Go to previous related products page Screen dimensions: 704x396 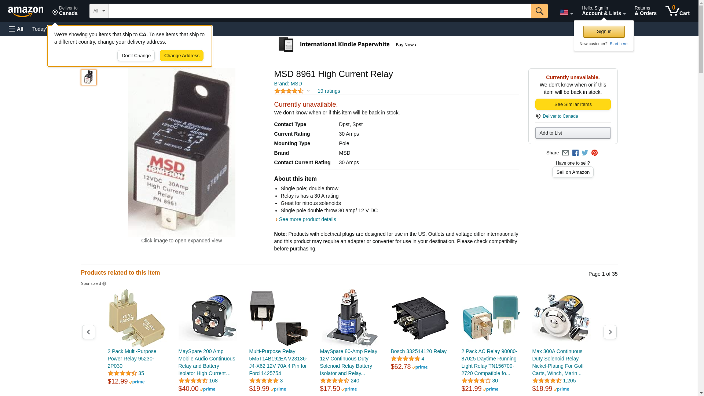coord(88,332)
